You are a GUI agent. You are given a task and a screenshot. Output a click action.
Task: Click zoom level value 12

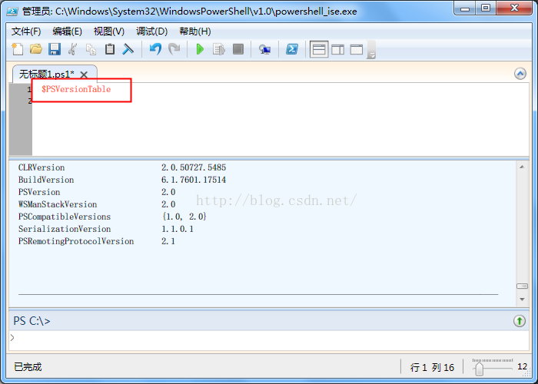pos(522,366)
